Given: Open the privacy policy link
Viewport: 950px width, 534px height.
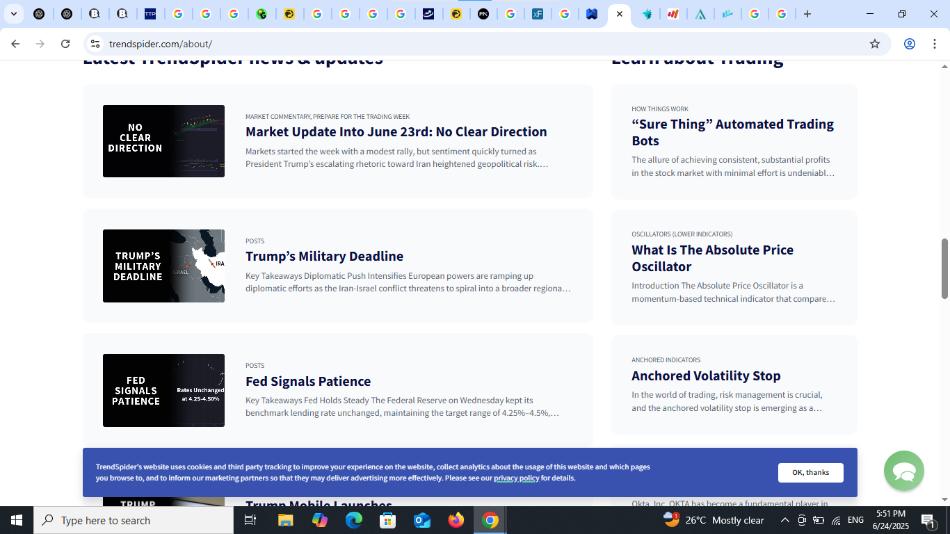Looking at the screenshot, I should 516,478.
